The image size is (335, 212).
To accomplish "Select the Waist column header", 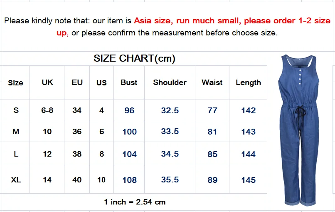I will coord(212,82).
